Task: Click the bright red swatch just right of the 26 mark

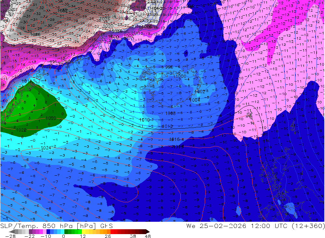Action: (x=112, y=232)
